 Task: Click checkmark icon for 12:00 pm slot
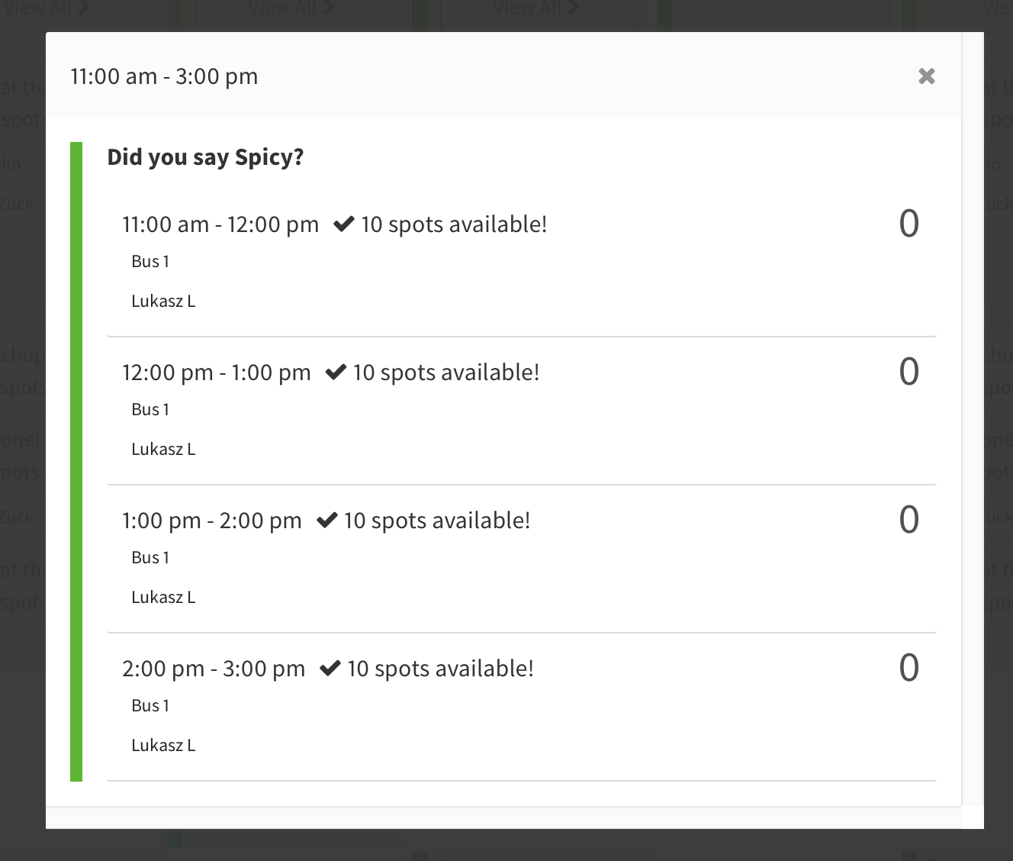pos(336,372)
